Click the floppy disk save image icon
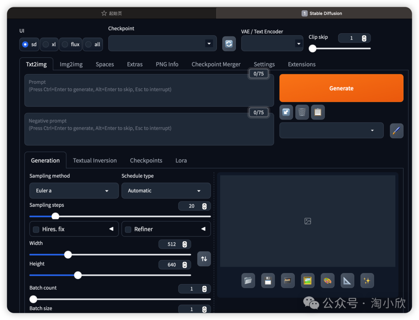This screenshot has width=419, height=320. click(268, 281)
